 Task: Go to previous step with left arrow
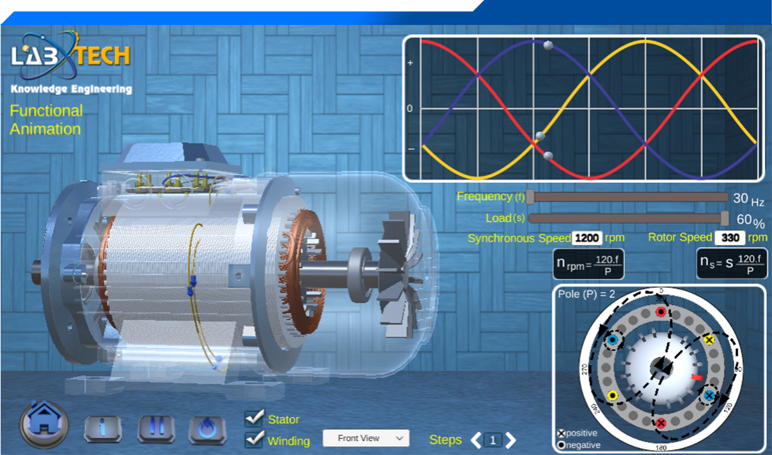(476, 440)
